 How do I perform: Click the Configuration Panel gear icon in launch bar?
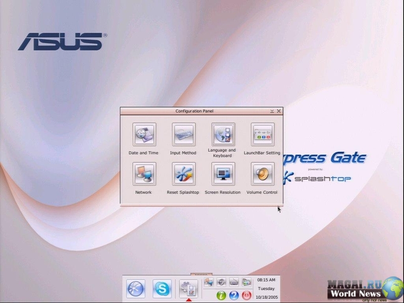pos(188,289)
